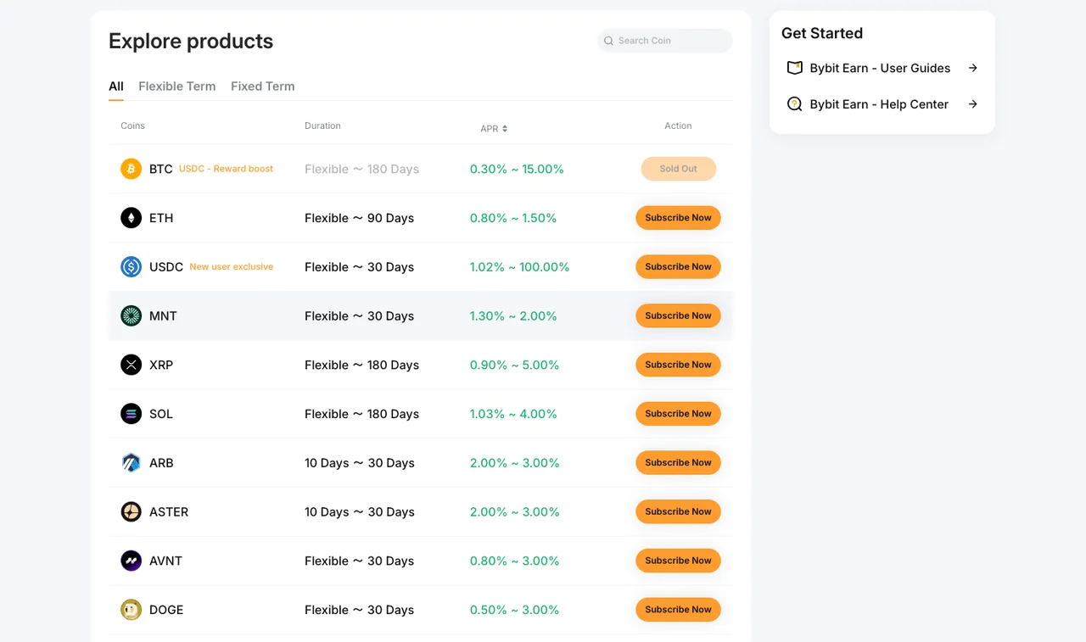Image resolution: width=1086 pixels, height=642 pixels.
Task: Subscribe Now to AVNT product
Action: [x=679, y=561]
